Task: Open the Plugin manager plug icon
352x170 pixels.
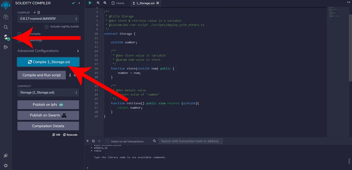Action: pyautogui.click(x=6, y=156)
